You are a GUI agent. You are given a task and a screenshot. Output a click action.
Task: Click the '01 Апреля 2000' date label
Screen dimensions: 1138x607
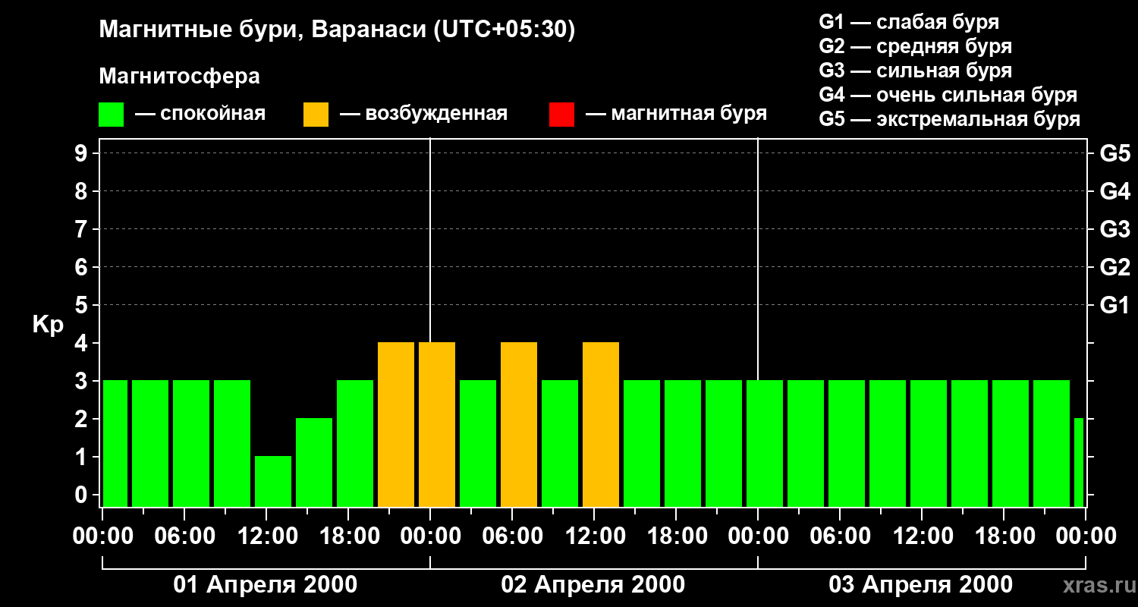(x=266, y=585)
